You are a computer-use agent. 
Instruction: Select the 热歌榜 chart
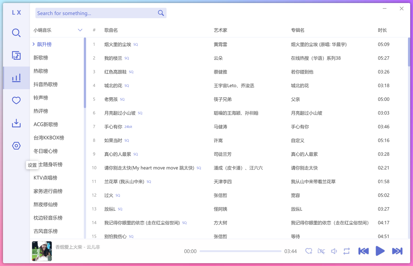(x=41, y=71)
